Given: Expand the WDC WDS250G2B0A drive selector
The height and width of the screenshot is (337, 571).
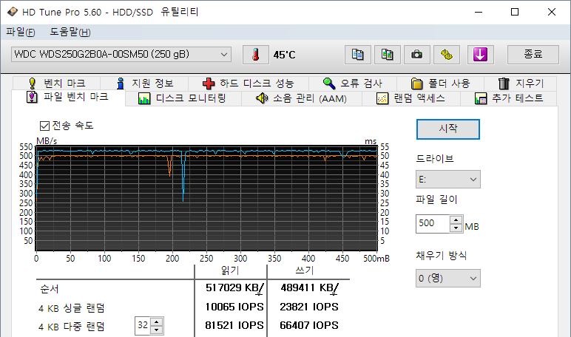Looking at the screenshot, I should [121, 55].
